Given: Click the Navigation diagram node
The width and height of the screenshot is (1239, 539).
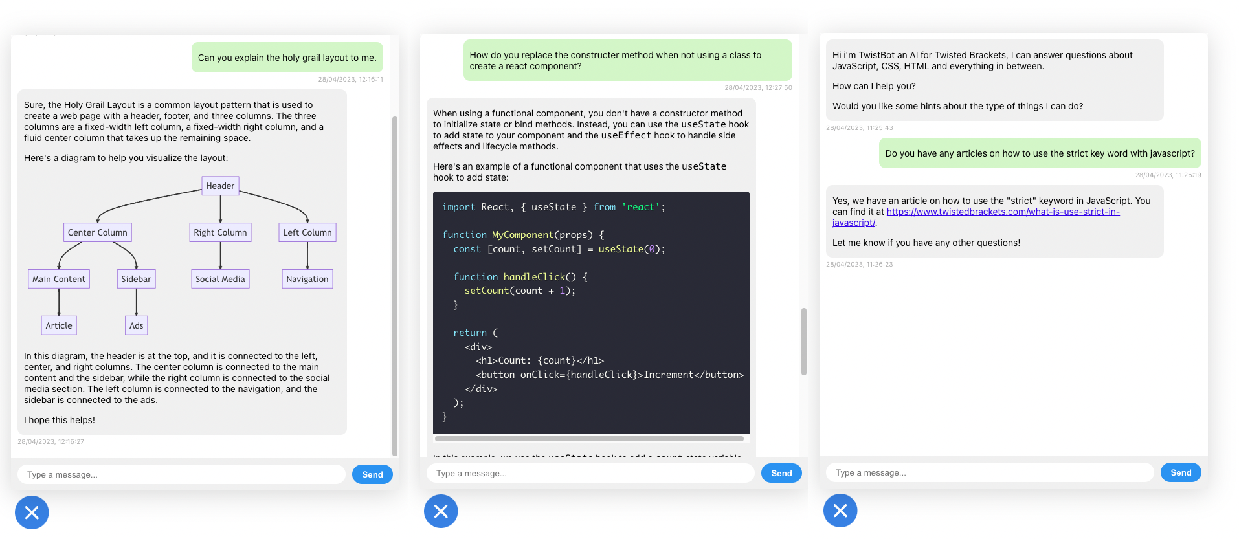Looking at the screenshot, I should pos(307,279).
